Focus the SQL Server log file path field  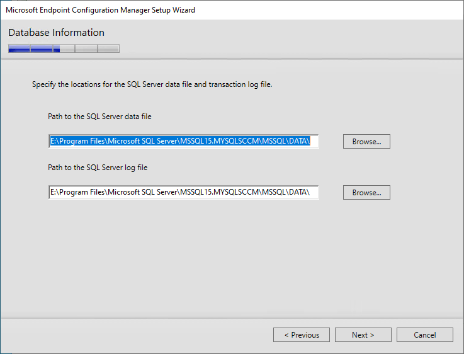pos(183,192)
